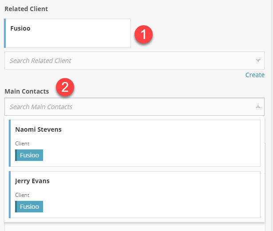The height and width of the screenshot is (231, 273).
Task: Click the red number 2 marker
Action: click(x=65, y=87)
